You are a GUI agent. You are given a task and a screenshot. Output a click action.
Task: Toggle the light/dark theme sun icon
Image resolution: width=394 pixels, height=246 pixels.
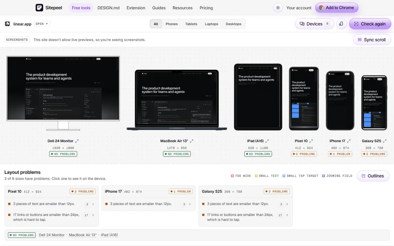pos(278,8)
